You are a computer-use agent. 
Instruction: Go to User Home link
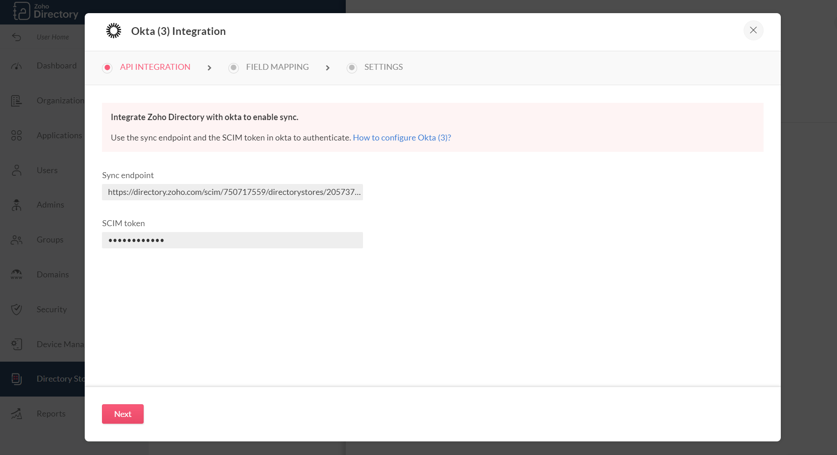coord(53,37)
